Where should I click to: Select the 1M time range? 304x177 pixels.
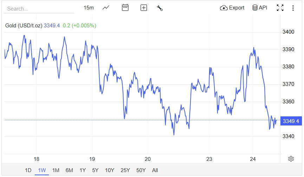coord(56,170)
